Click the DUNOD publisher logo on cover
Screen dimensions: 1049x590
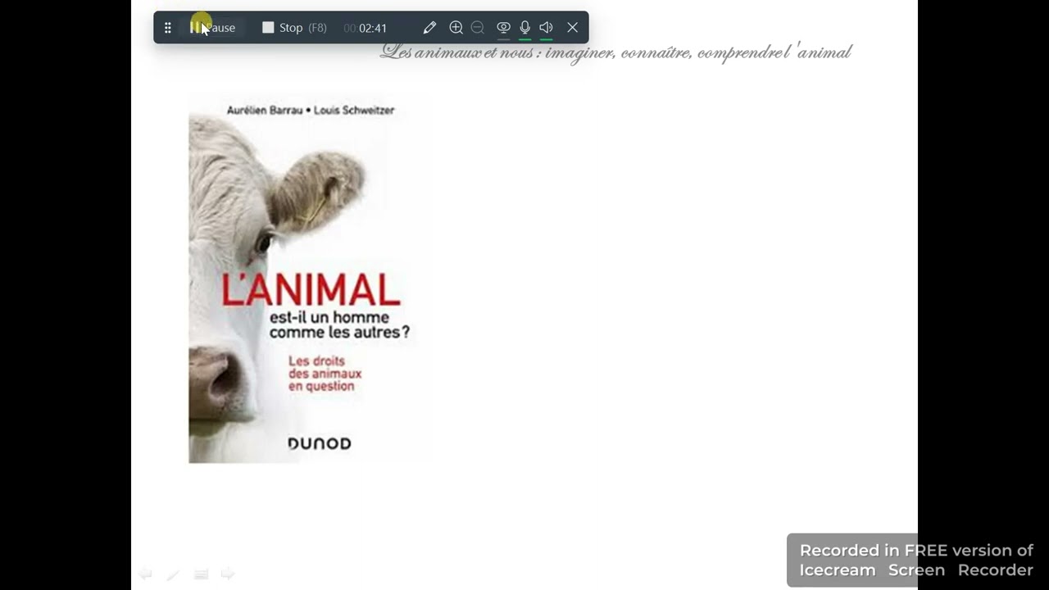320,443
